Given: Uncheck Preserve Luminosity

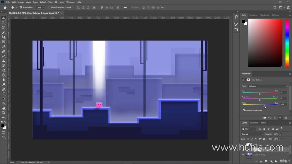Looking at the screenshot, I should (244, 110).
